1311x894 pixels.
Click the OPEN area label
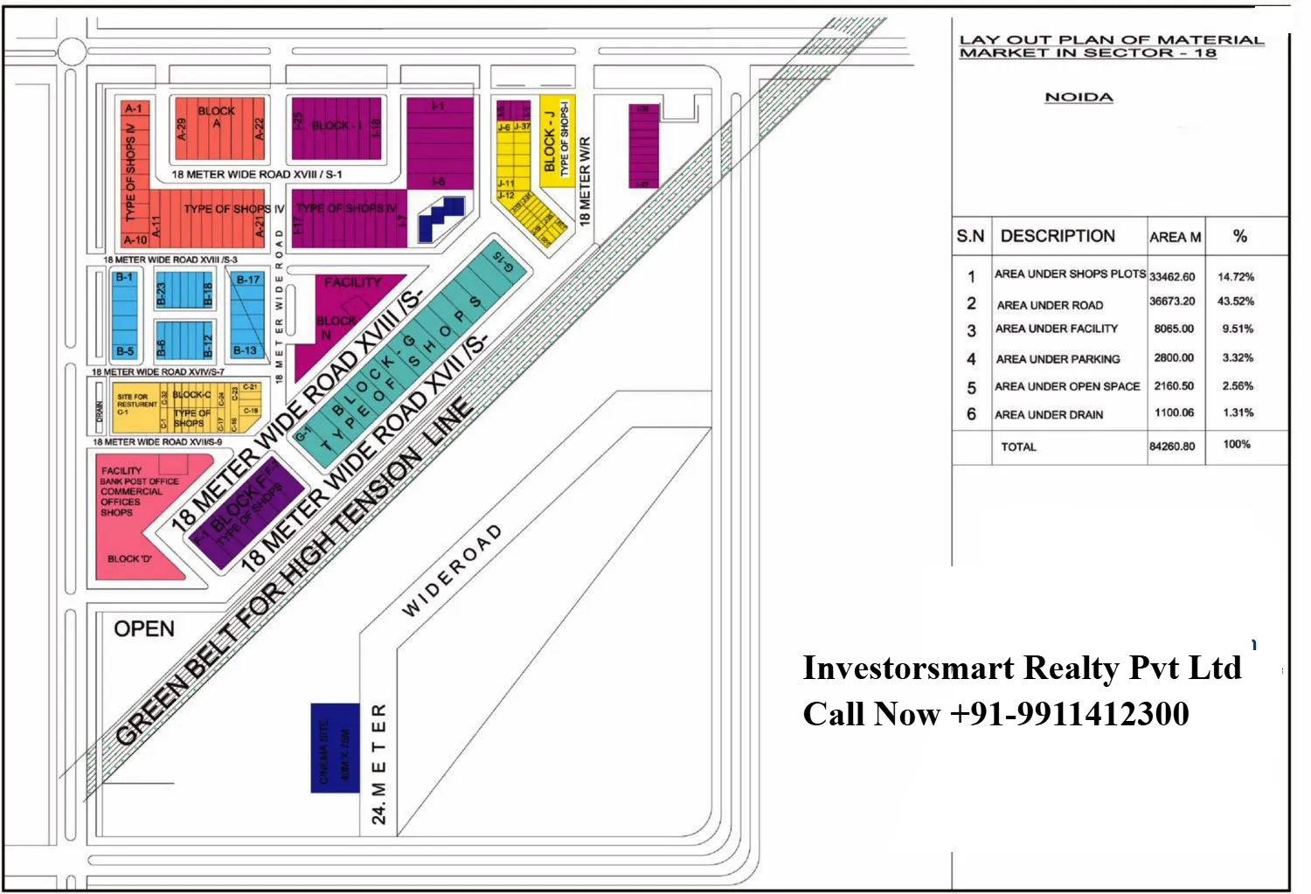point(144,628)
